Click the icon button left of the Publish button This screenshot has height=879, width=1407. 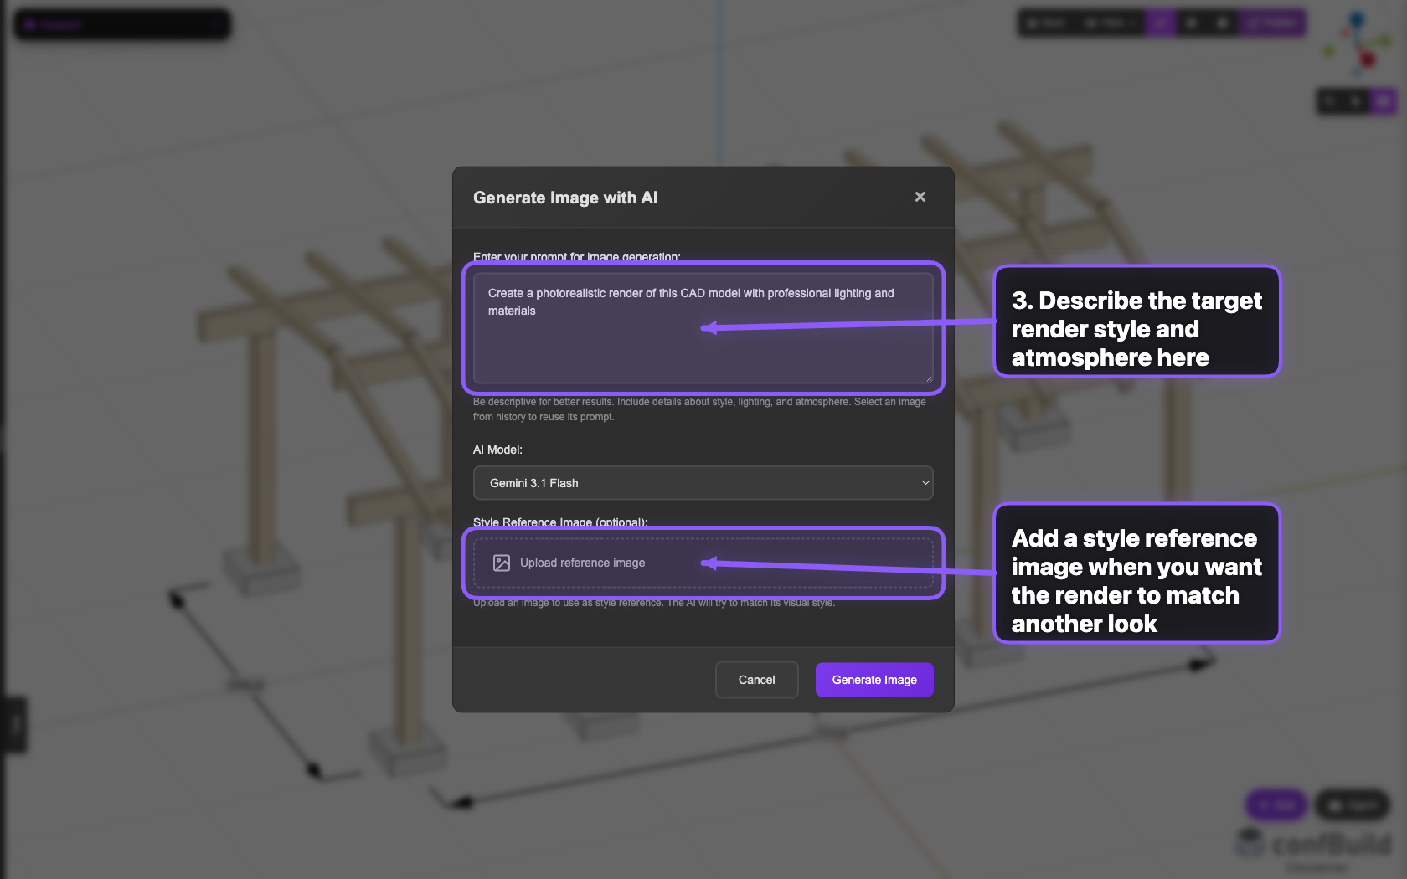point(1223,23)
